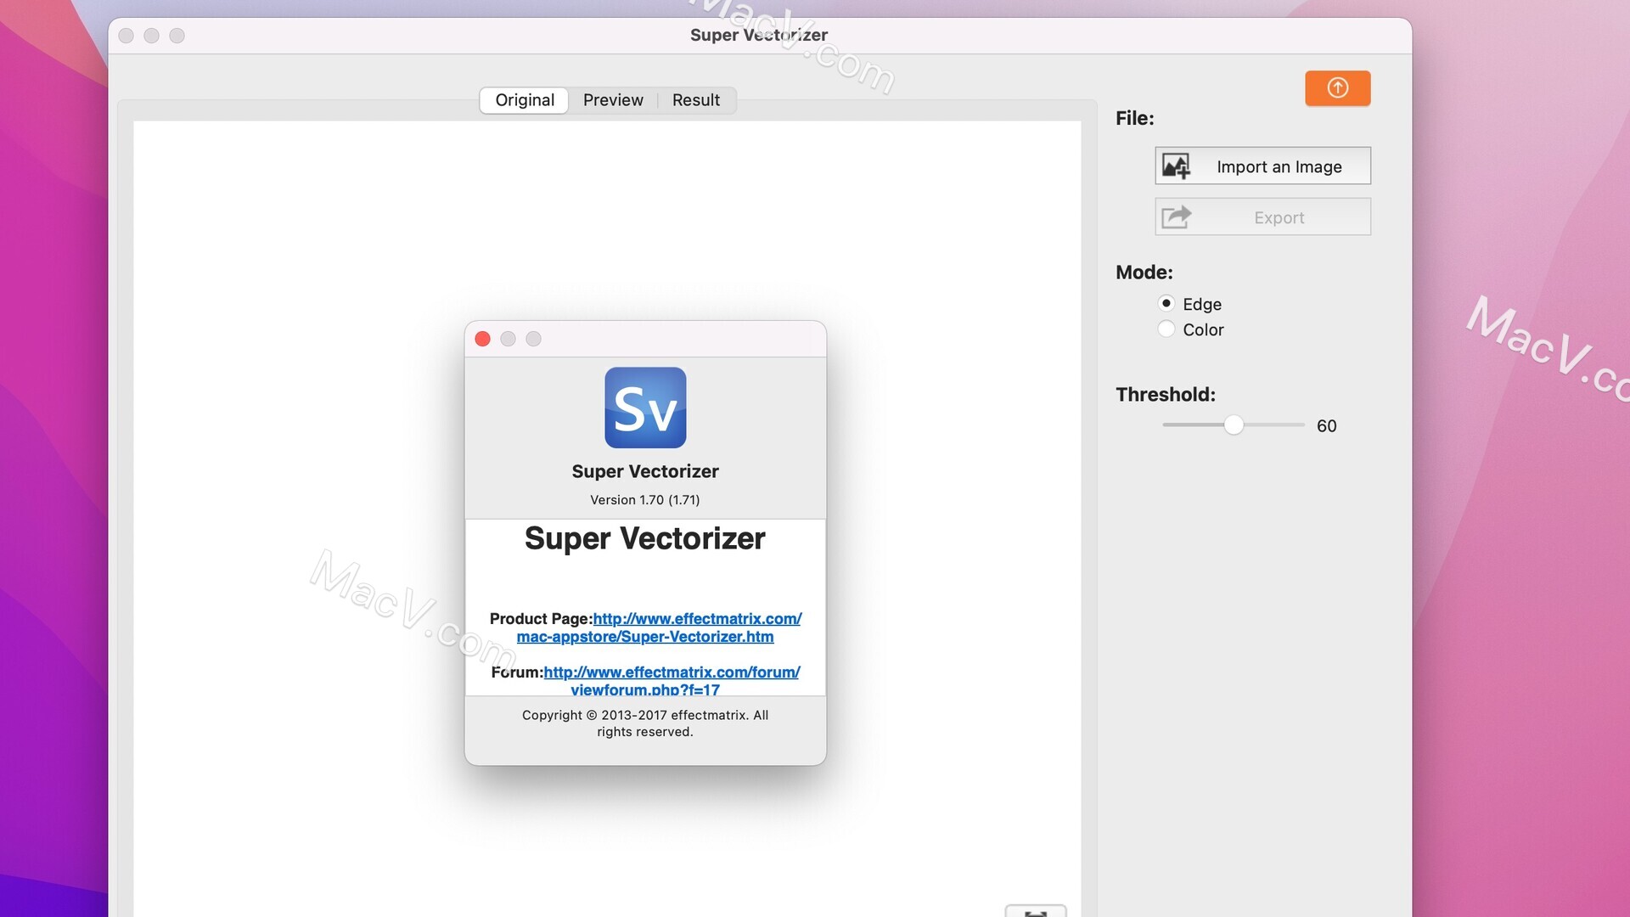This screenshot has width=1630, height=917.
Task: Switch to the Result tab
Action: [696, 100]
